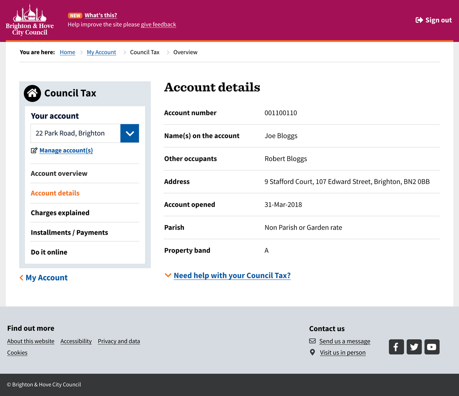Click the edit pencil icon beside Manage account(s)
The image size is (459, 396).
(34, 151)
